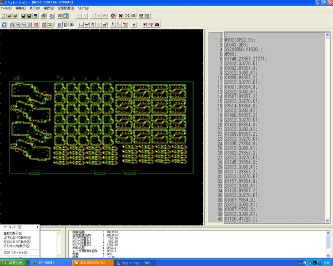Open the 金型配置(T) menu
The image size is (333, 266).
point(66,8)
